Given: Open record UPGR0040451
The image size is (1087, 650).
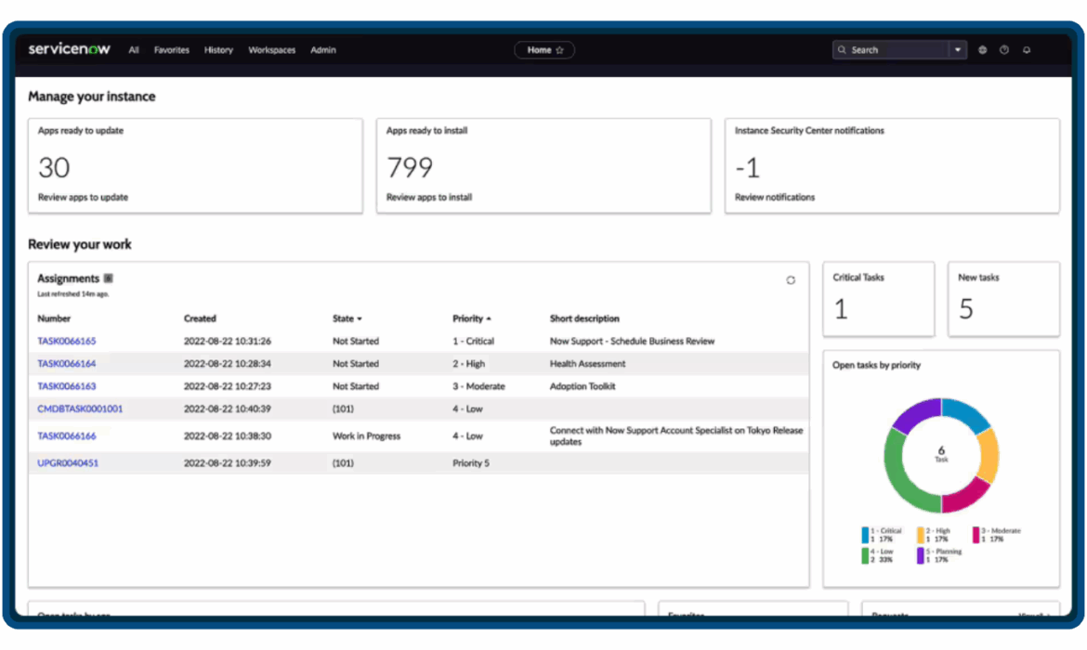Looking at the screenshot, I should click(x=68, y=463).
